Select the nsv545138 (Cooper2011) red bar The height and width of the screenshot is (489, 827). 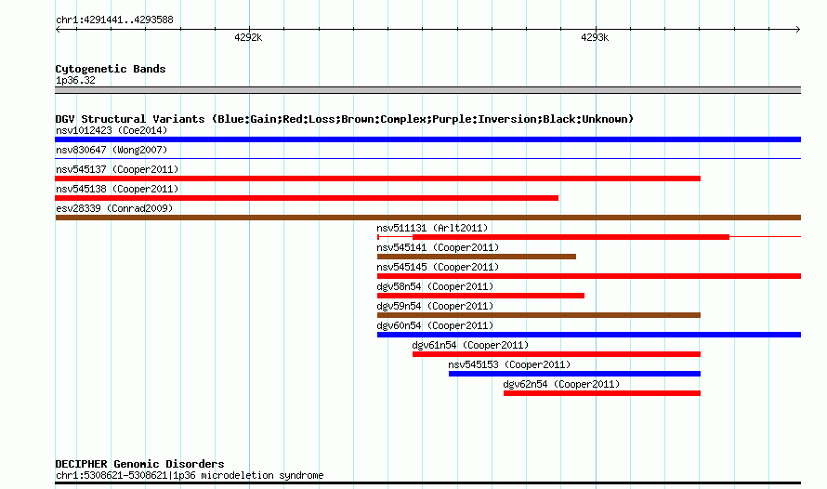[307, 198]
